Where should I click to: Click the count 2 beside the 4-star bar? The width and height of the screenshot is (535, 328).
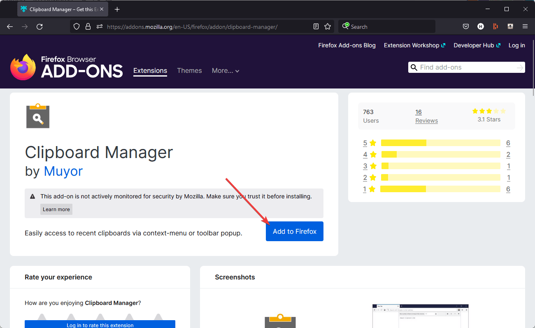pyautogui.click(x=508, y=155)
